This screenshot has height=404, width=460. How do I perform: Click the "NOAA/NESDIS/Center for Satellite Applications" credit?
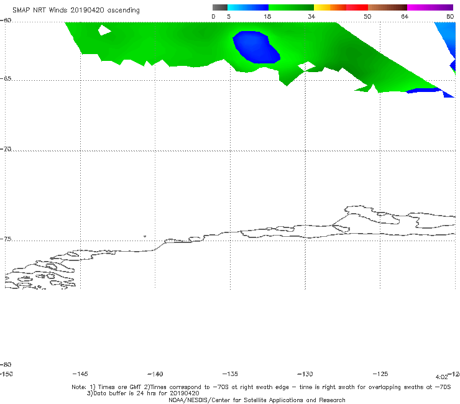[x=257, y=400]
